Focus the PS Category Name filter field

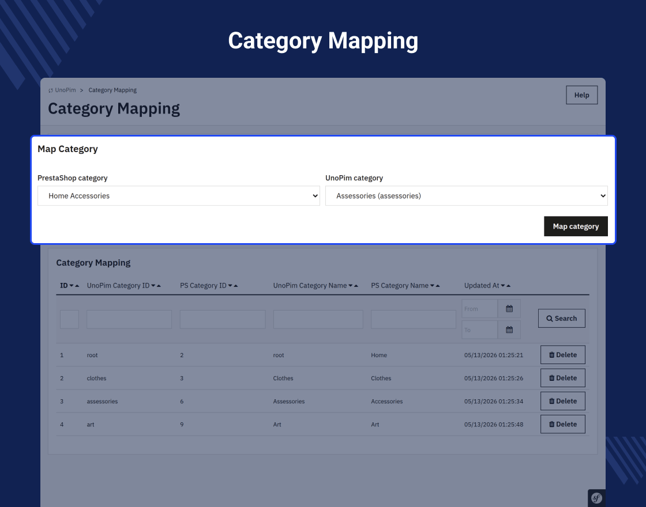pos(413,319)
